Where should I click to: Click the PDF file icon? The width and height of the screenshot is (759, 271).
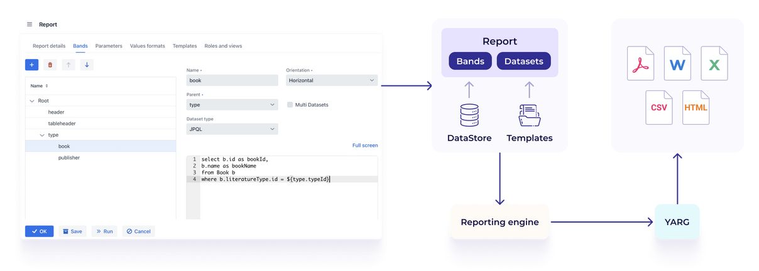[x=640, y=63]
